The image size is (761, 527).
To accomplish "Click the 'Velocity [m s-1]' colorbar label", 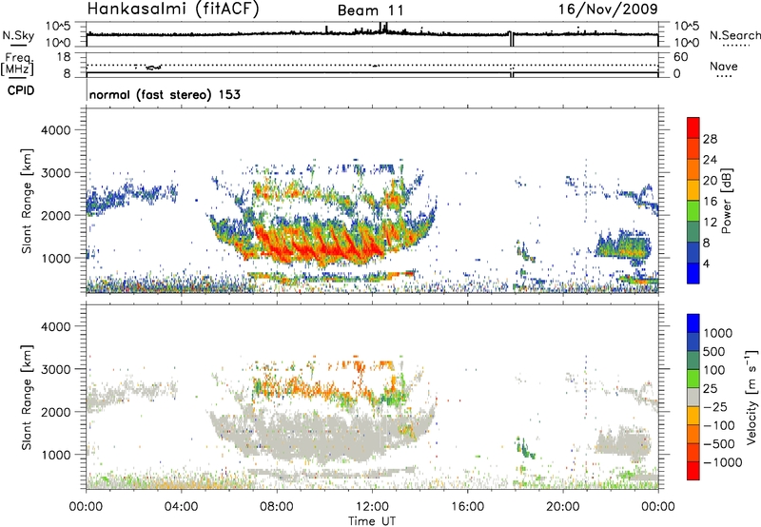I will 751,397.
